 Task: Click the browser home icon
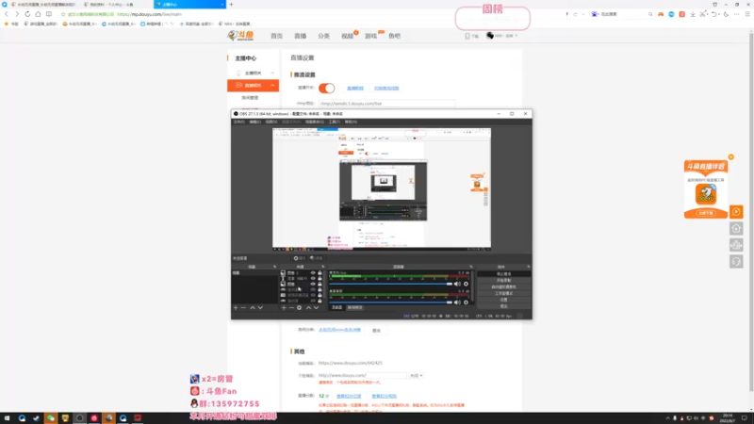coord(38,14)
